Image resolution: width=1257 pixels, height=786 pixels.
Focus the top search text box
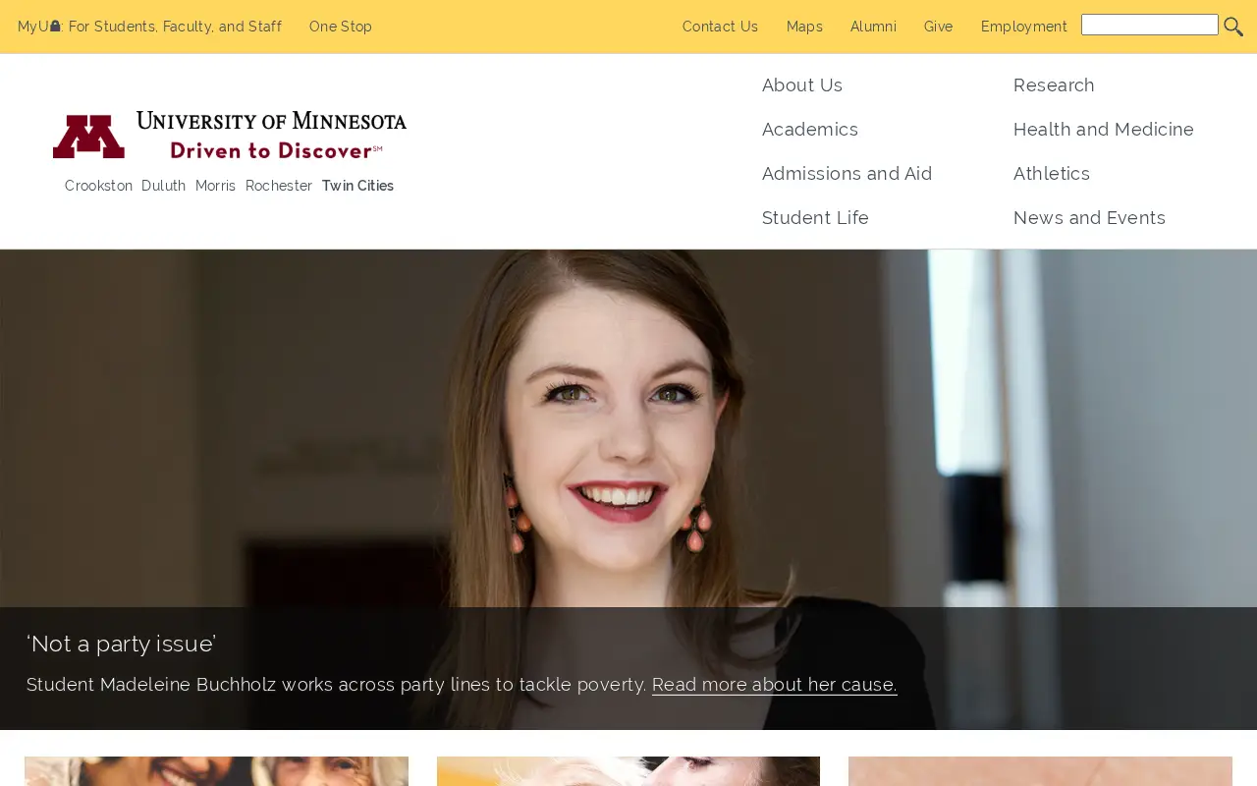point(1149,25)
